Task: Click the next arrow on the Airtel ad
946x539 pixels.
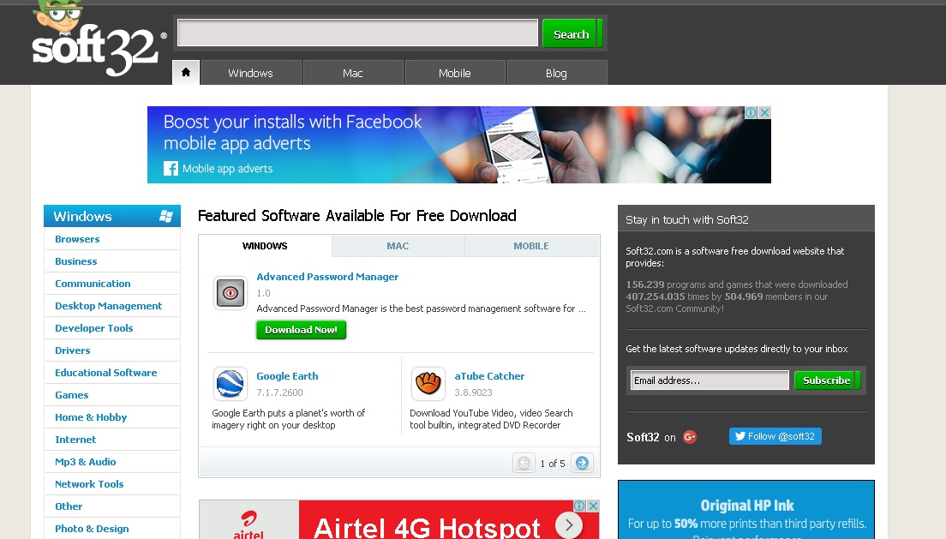Action: [568, 524]
